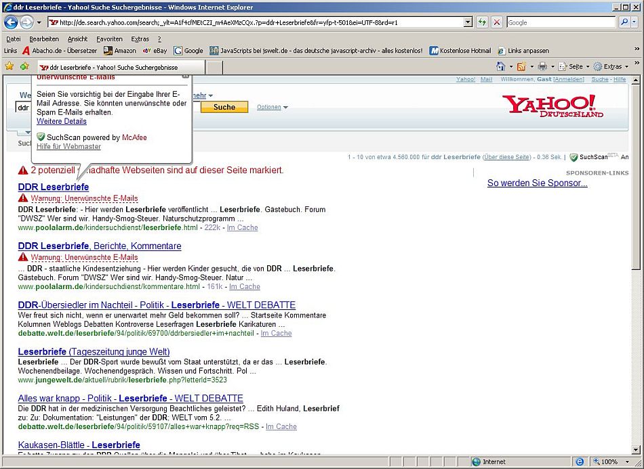Stop loading with the red X icon

pyautogui.click(x=496, y=22)
